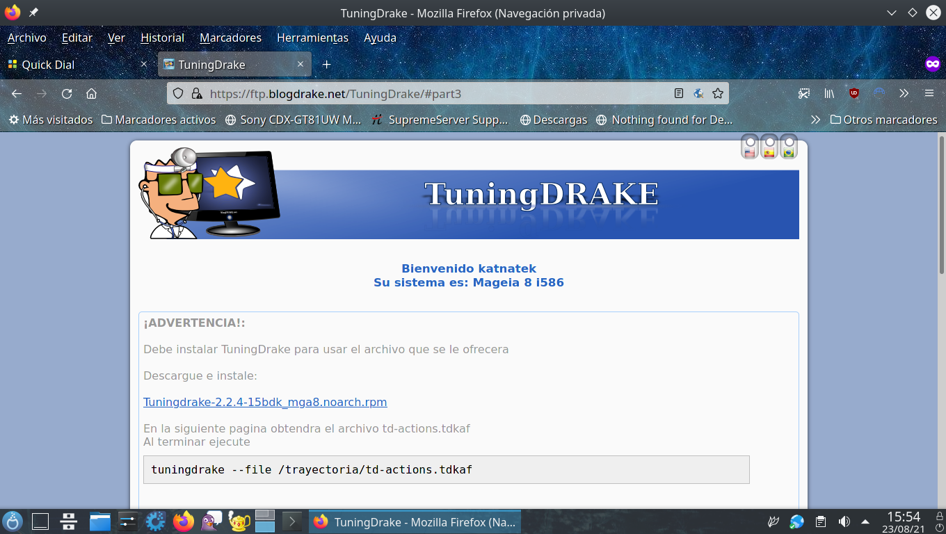This screenshot has width=946, height=534.
Task: Reload the current page
Action: (x=67, y=93)
